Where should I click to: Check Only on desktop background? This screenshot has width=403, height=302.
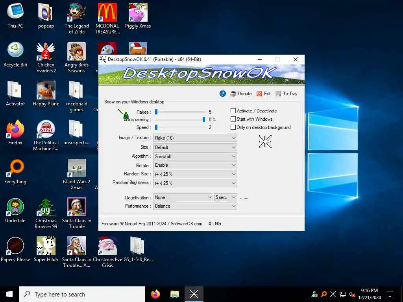point(261,127)
